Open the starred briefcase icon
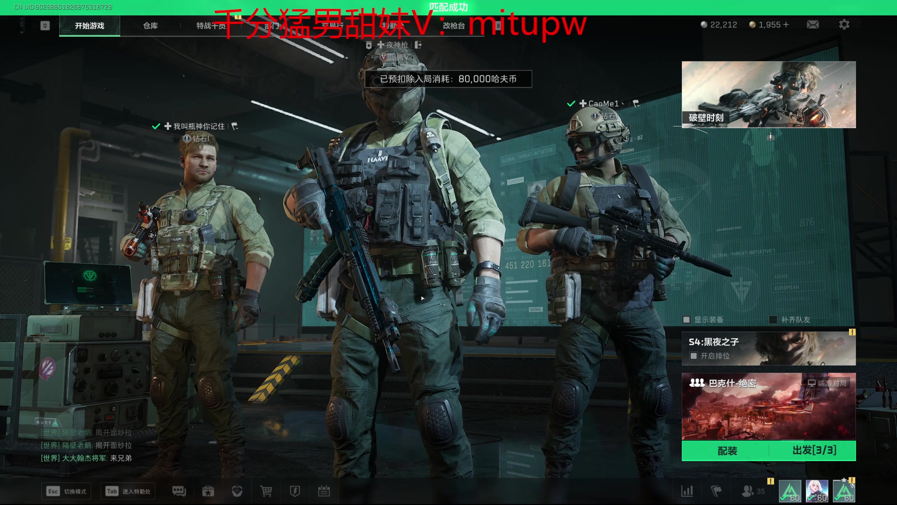The width and height of the screenshot is (897, 505). 208,491
